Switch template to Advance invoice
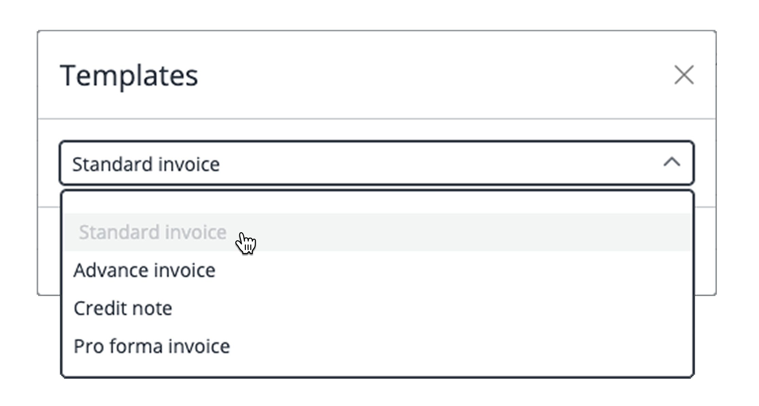Viewport: 759px width, 406px height. pos(145,271)
